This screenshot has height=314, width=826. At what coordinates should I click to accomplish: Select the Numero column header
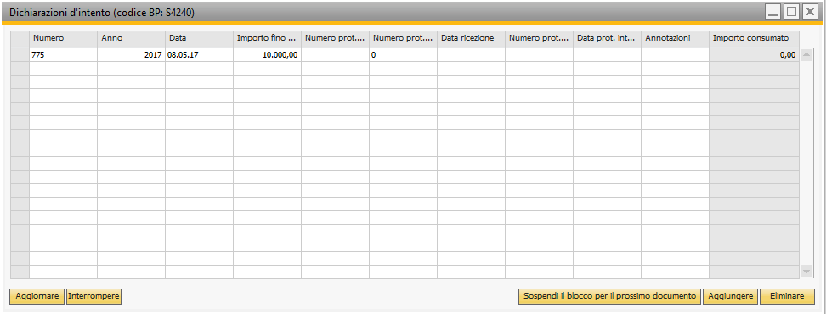click(x=63, y=38)
